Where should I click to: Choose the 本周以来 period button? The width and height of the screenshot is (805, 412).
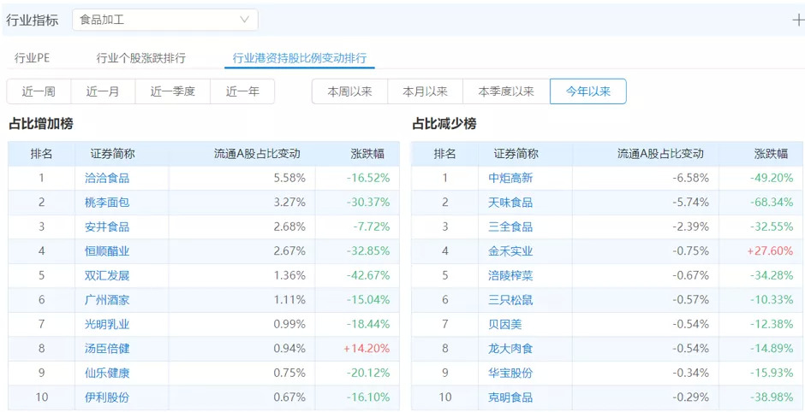coord(349,91)
